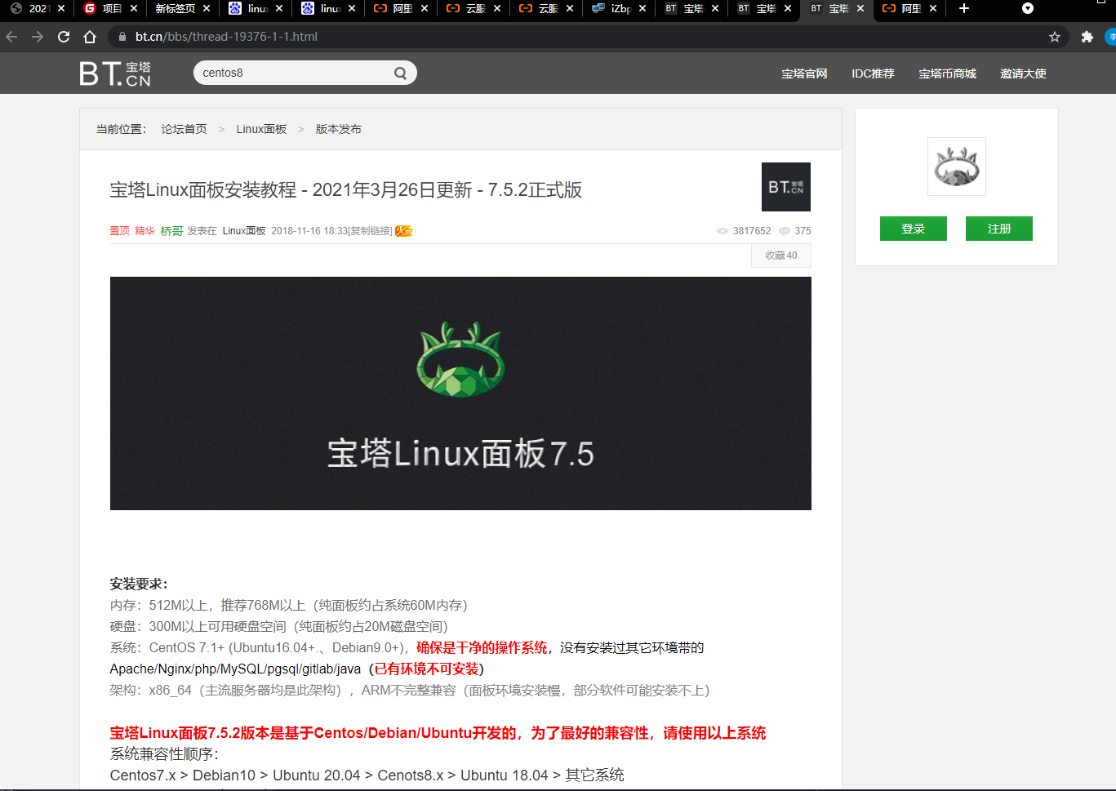Click the green 登录 button
This screenshot has height=791, width=1116.
click(914, 229)
